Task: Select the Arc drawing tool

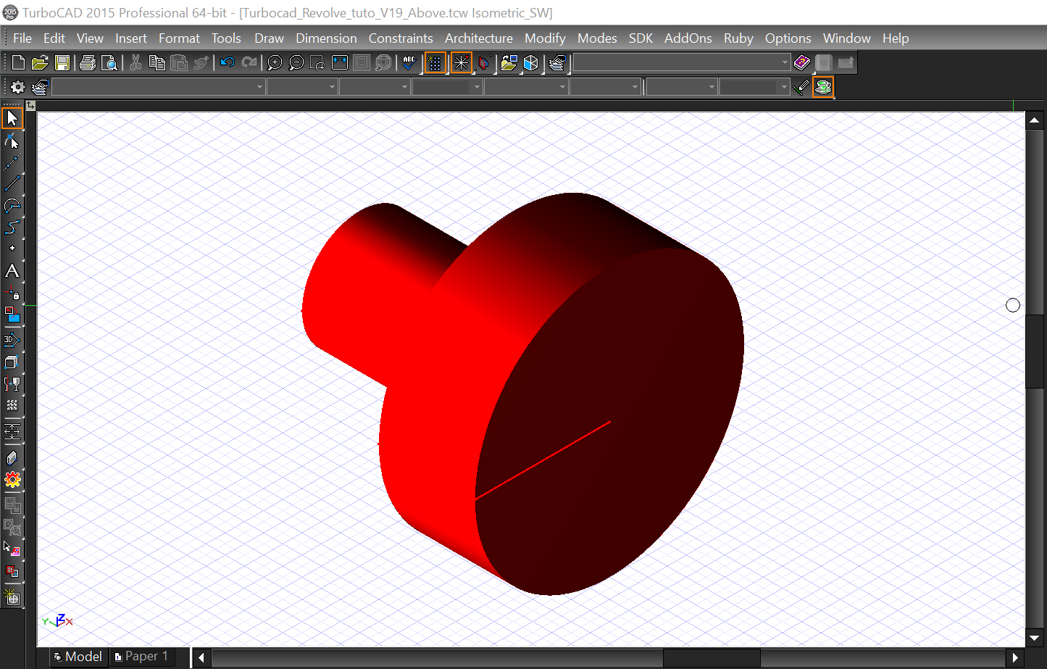Action: click(12, 206)
